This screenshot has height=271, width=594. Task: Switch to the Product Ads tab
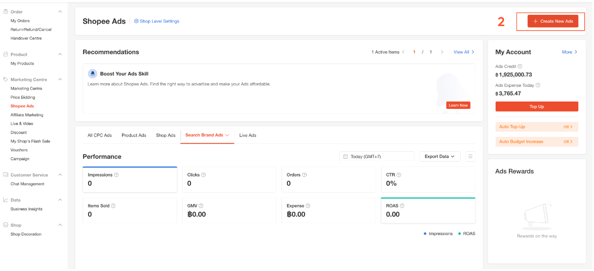click(x=134, y=135)
